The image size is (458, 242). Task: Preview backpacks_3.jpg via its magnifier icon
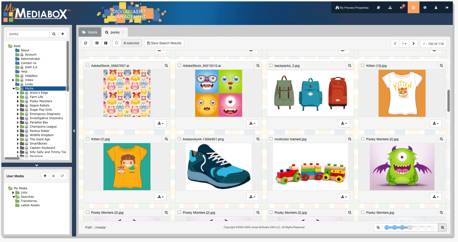tap(349, 65)
